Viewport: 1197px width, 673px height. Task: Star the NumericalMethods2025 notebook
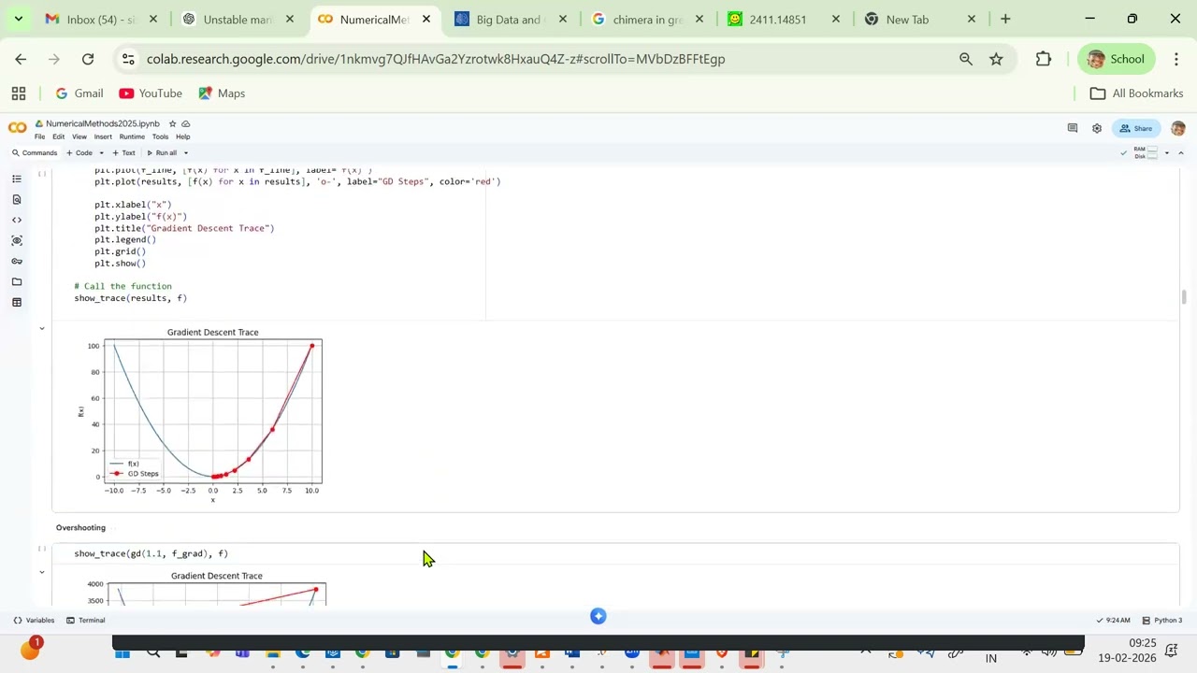pos(172,123)
